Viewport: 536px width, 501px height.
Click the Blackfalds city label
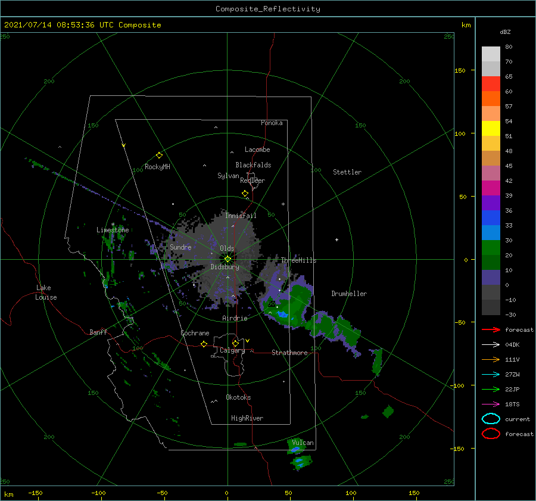(x=253, y=165)
